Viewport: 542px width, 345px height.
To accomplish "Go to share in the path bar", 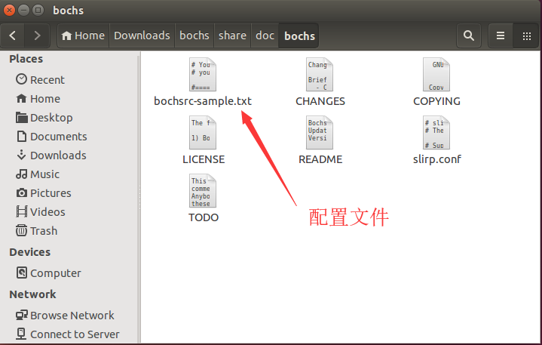I will (232, 35).
